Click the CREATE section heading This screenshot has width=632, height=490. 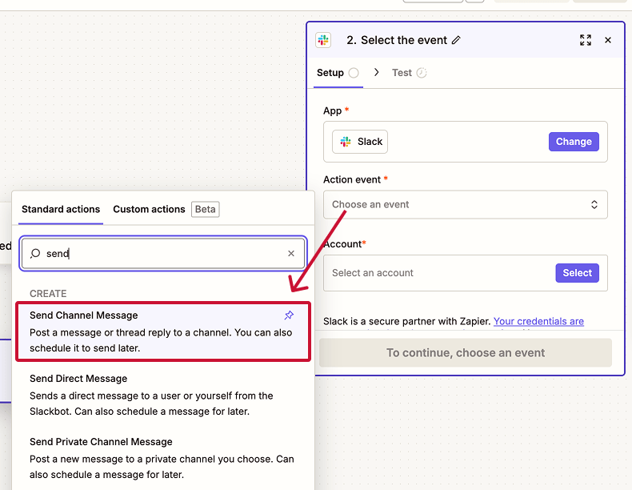48,294
